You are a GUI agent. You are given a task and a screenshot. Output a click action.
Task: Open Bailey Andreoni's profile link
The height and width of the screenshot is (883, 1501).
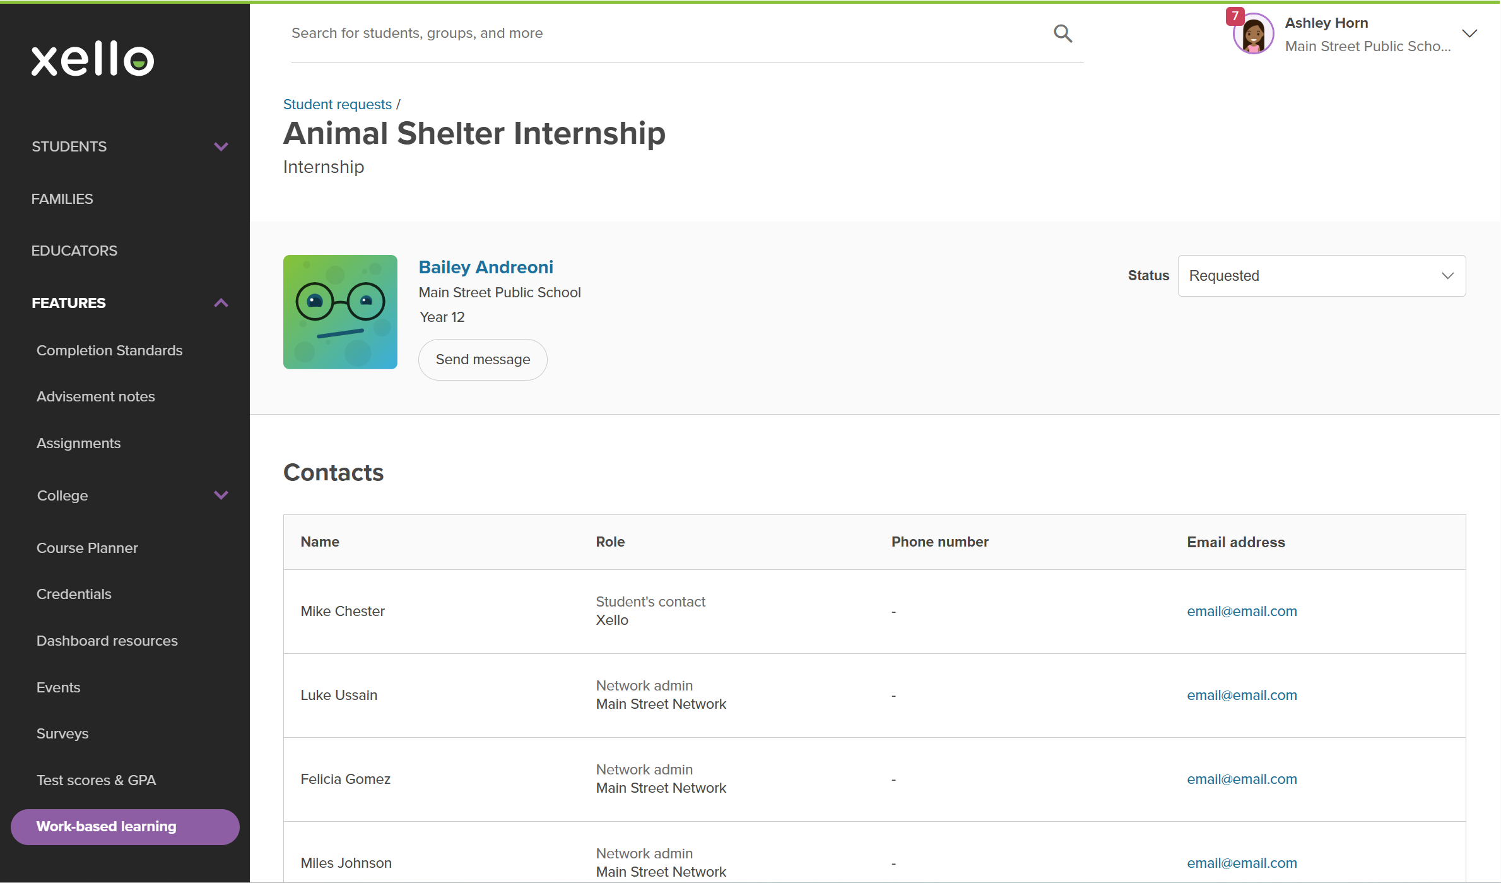pos(486,267)
